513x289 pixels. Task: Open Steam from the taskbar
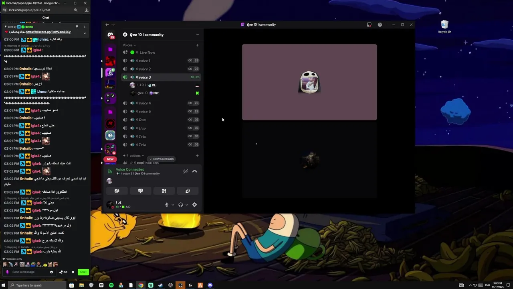point(161,285)
